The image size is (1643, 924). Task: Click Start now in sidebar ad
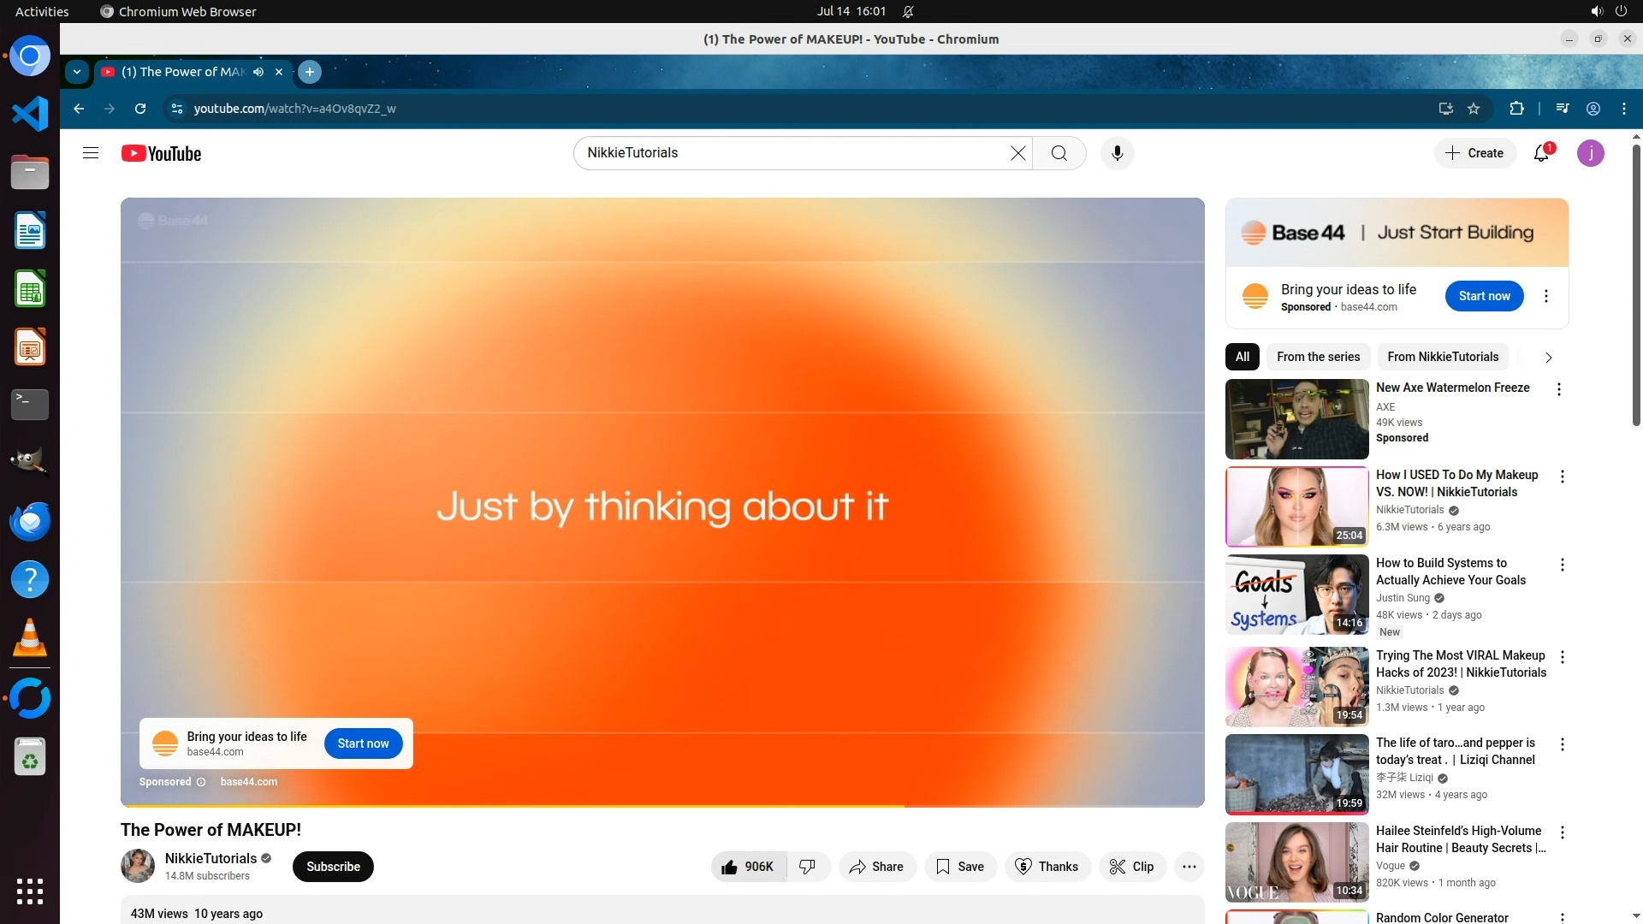click(1484, 296)
